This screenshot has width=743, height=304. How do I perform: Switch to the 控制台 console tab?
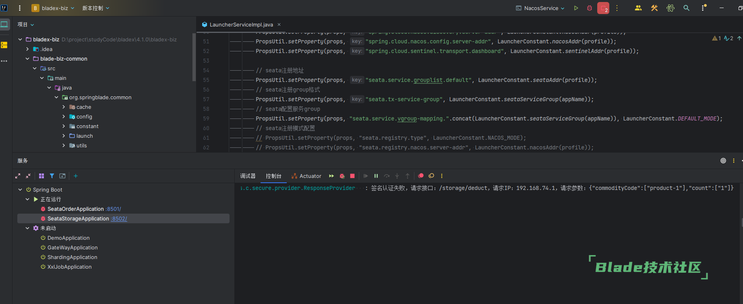click(x=273, y=176)
